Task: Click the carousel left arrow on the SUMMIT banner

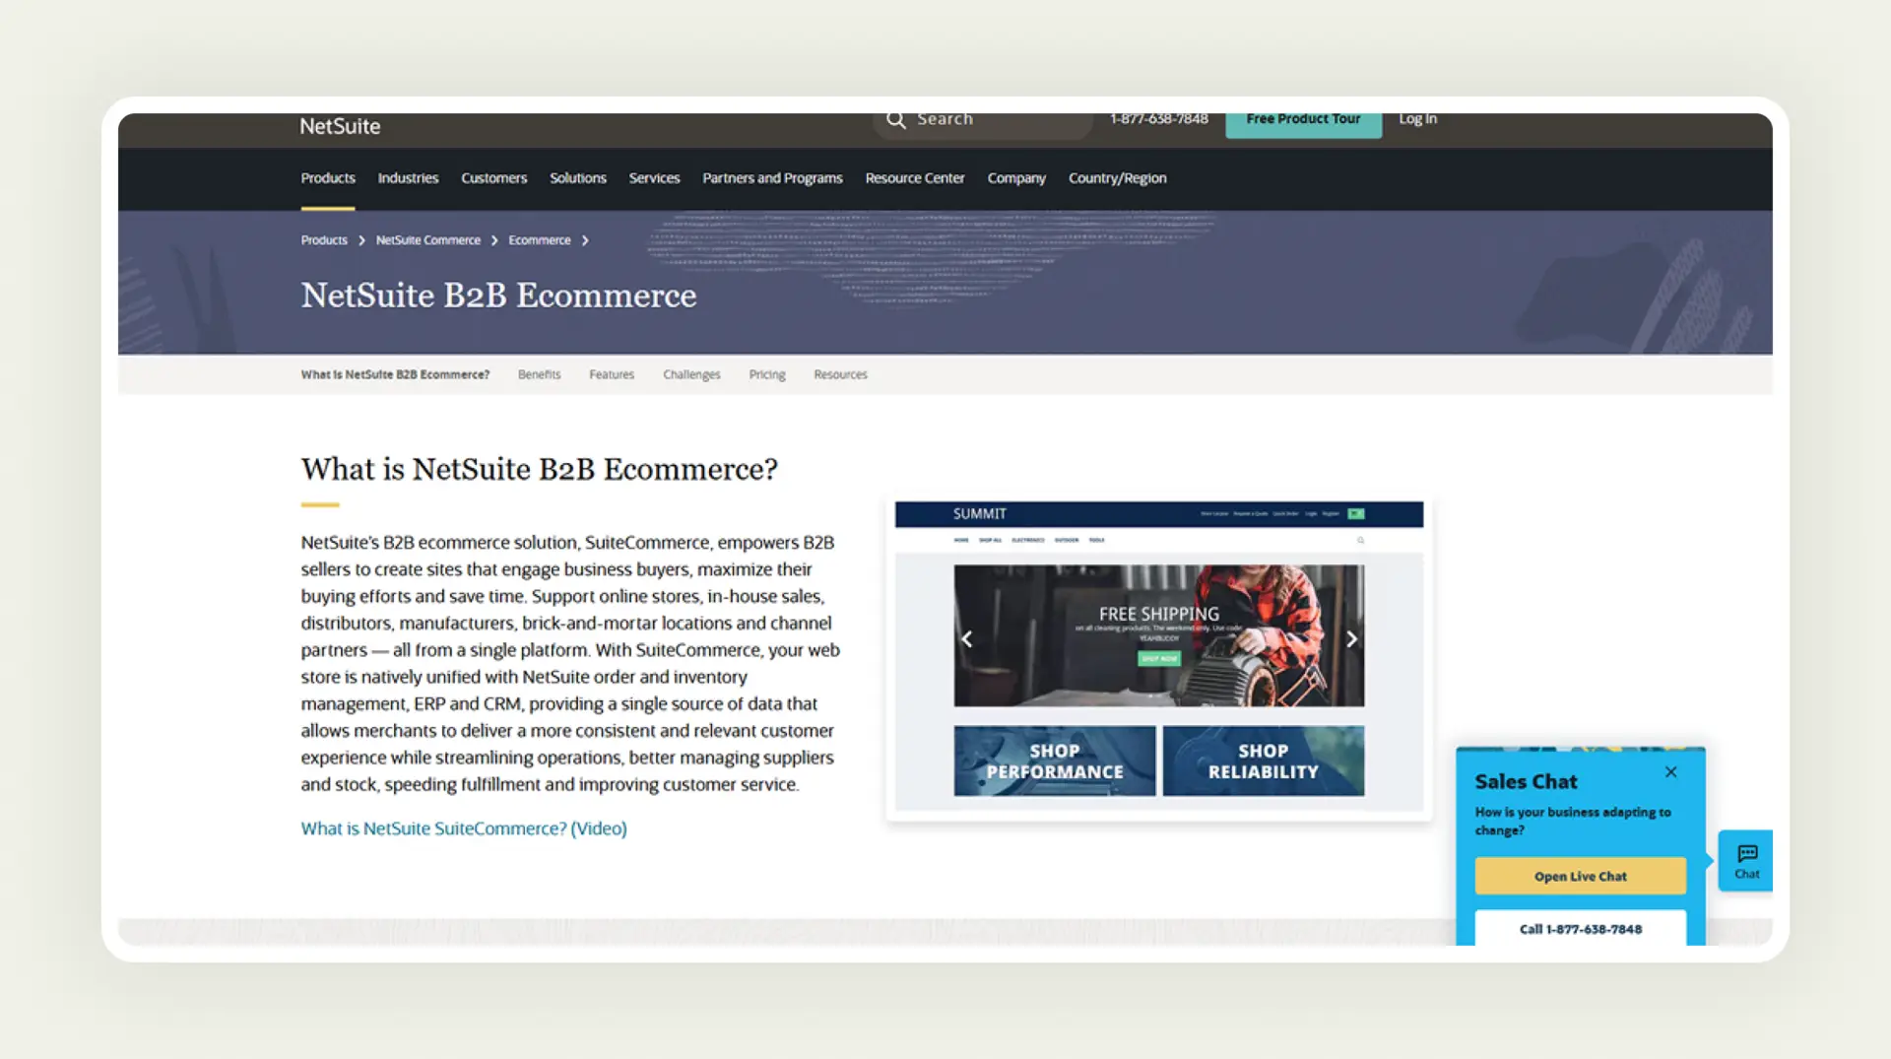Action: point(966,638)
